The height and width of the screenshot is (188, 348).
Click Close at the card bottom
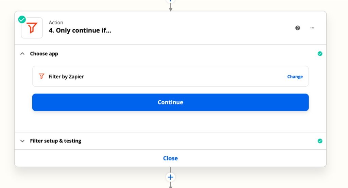[x=171, y=158]
